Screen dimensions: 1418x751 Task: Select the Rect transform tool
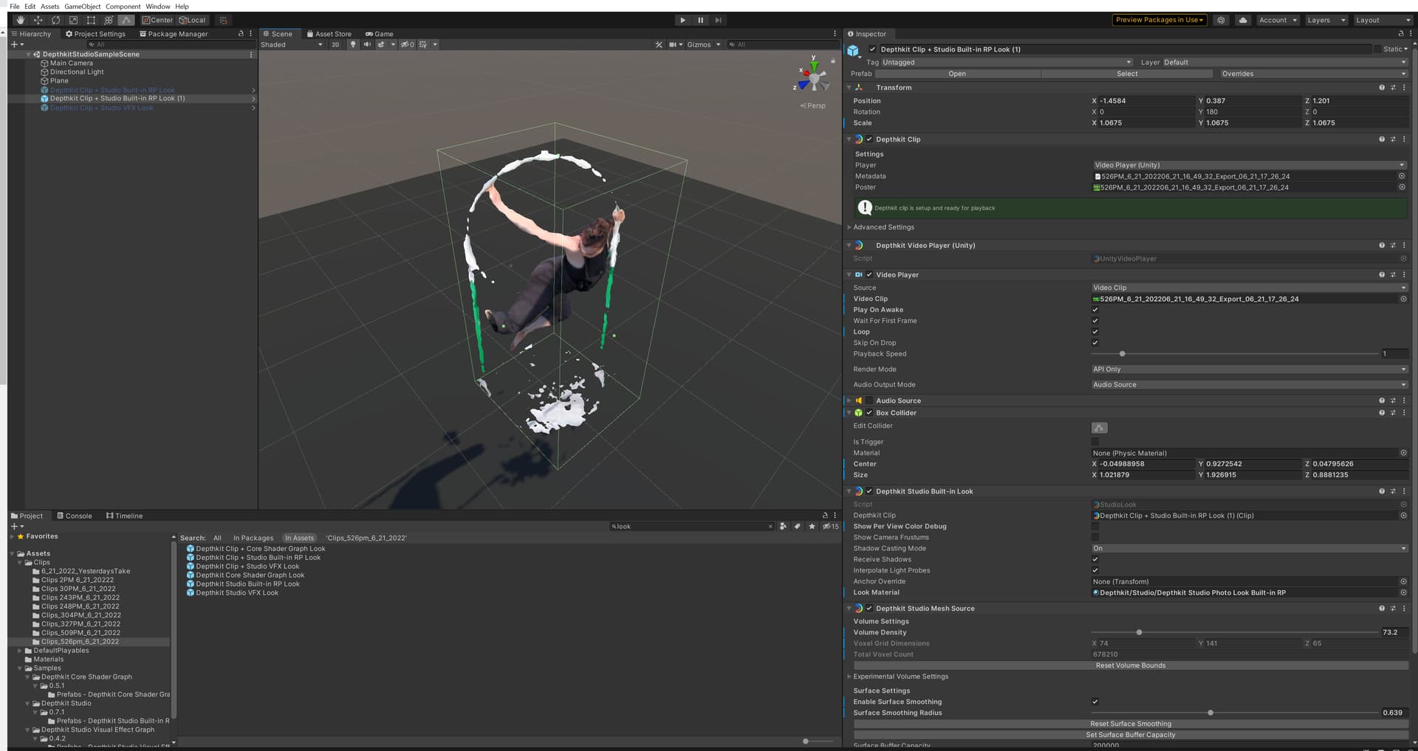point(91,20)
